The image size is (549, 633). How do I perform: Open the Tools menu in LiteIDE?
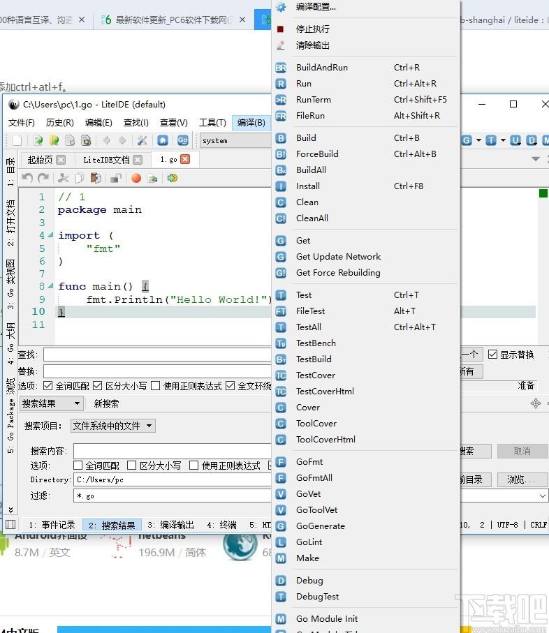(212, 122)
